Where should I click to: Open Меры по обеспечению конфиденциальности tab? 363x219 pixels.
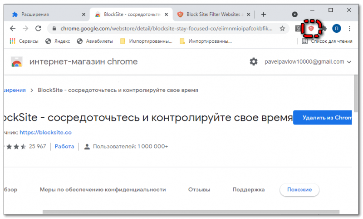[103, 189]
